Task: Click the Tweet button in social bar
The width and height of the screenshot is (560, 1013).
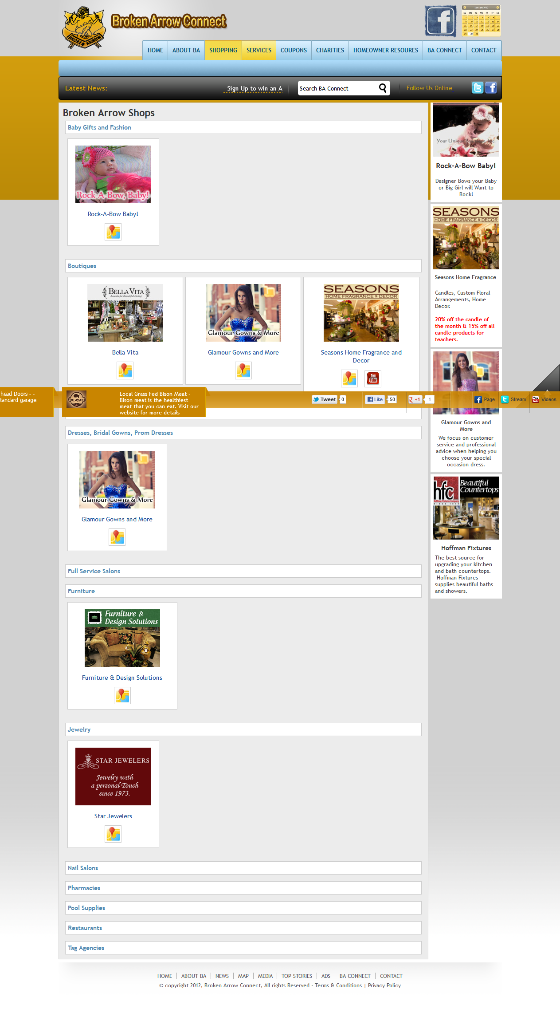Action: (x=324, y=399)
